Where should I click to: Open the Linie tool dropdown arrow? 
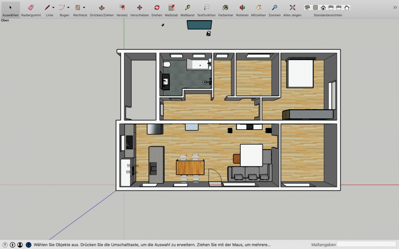(54, 8)
